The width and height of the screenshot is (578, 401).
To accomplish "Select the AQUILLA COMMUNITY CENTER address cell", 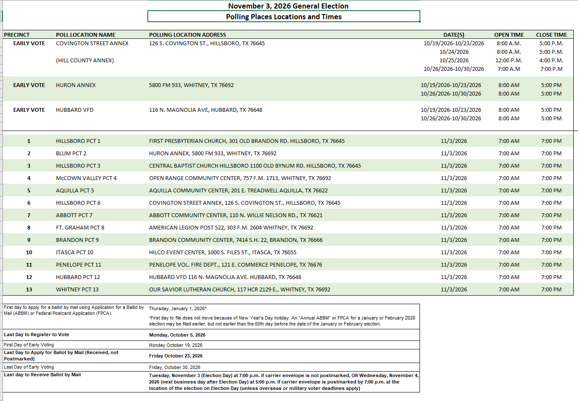I will click(x=238, y=191).
